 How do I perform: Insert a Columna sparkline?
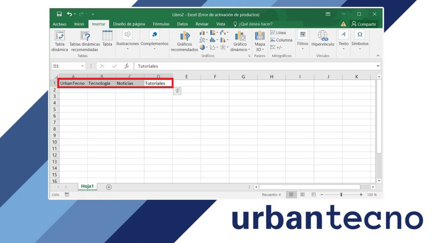click(281, 40)
